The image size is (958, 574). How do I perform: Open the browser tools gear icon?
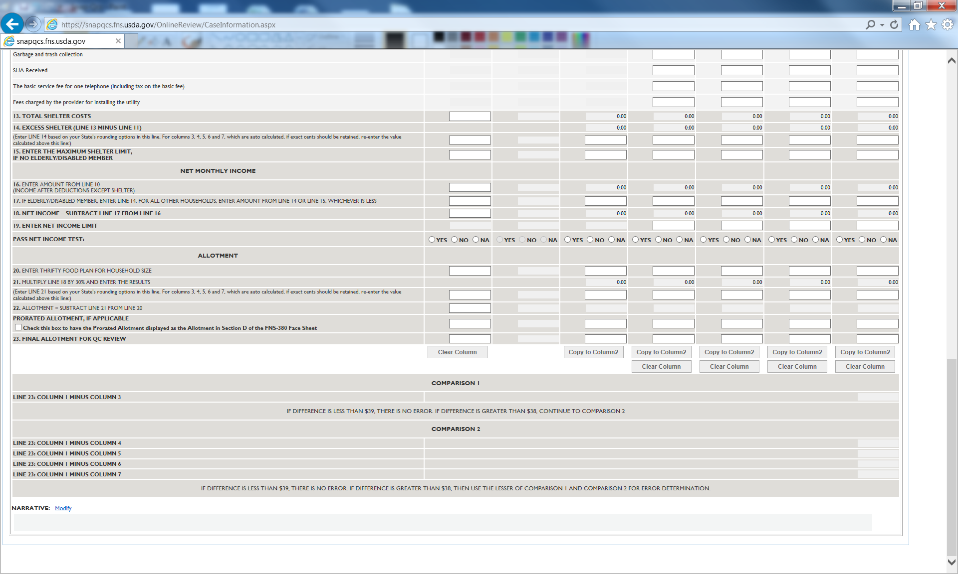pos(947,24)
